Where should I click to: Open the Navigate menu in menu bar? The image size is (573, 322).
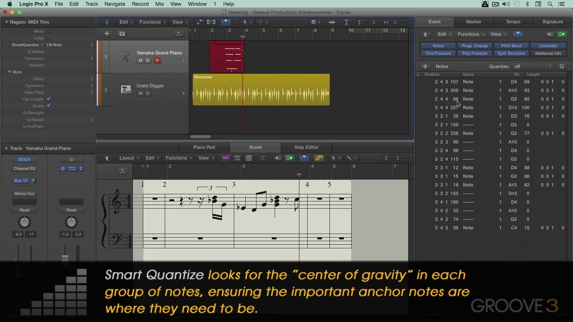click(x=115, y=4)
